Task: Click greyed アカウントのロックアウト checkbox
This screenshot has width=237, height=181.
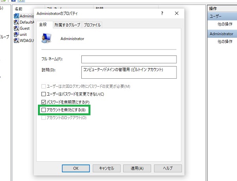Action: point(43,118)
